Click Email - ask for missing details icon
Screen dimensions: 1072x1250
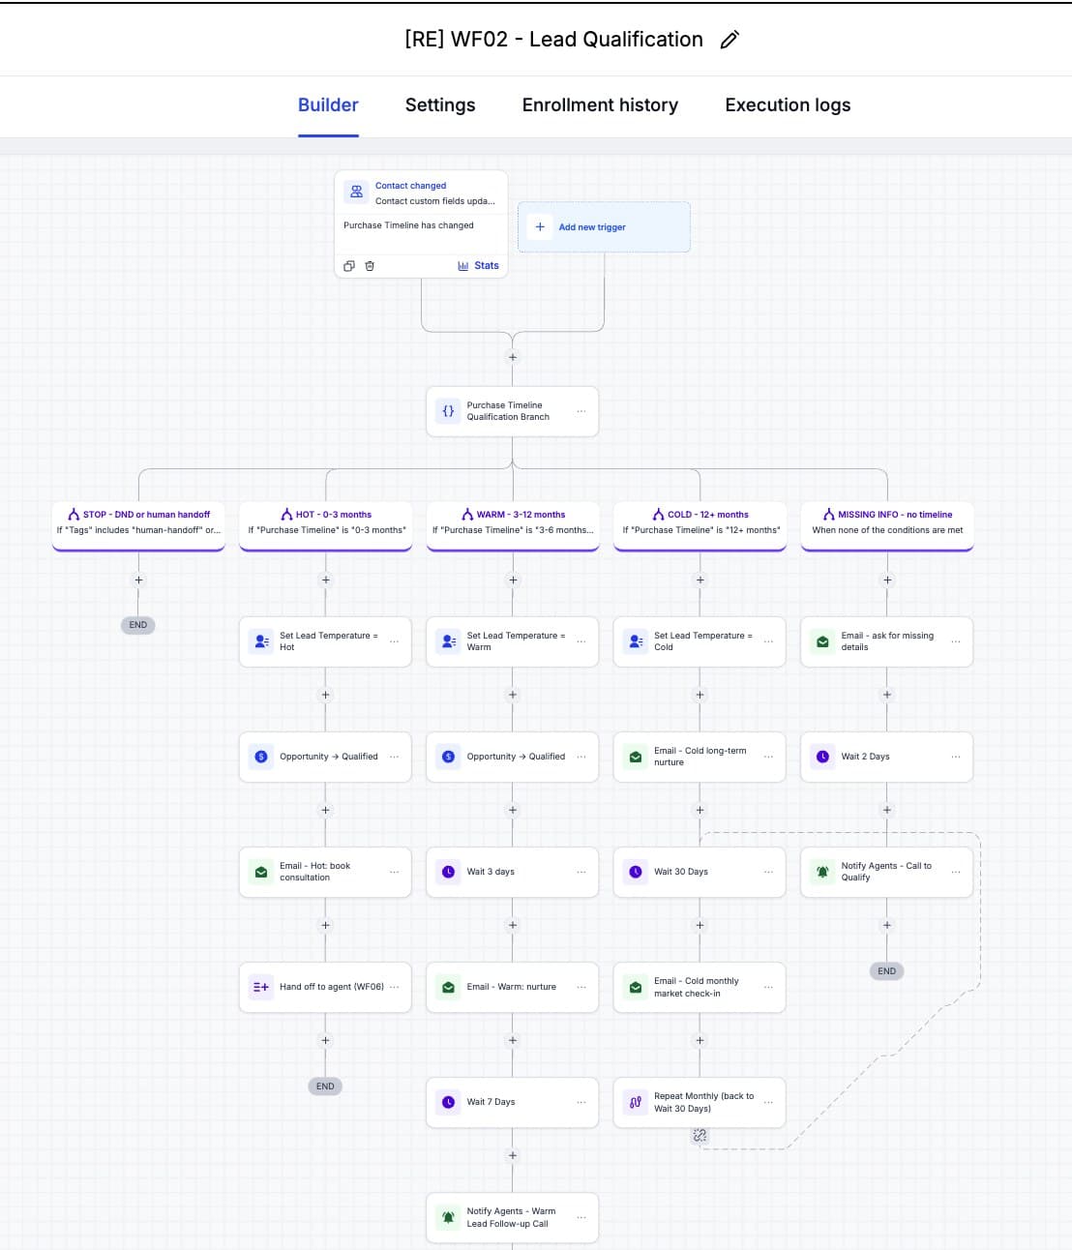822,641
